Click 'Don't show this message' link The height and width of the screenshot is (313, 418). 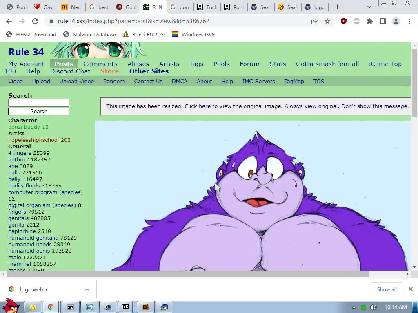click(375, 106)
